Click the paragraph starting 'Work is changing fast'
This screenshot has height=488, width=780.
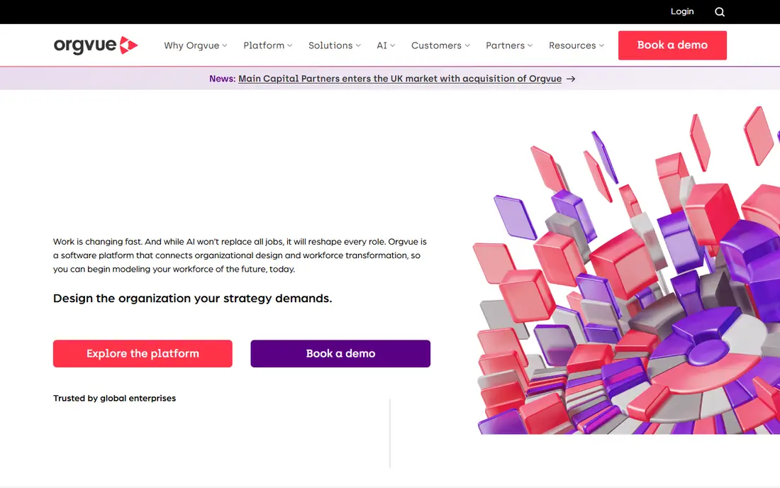[x=240, y=255]
